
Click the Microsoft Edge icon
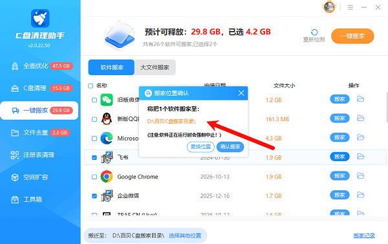click(x=107, y=139)
